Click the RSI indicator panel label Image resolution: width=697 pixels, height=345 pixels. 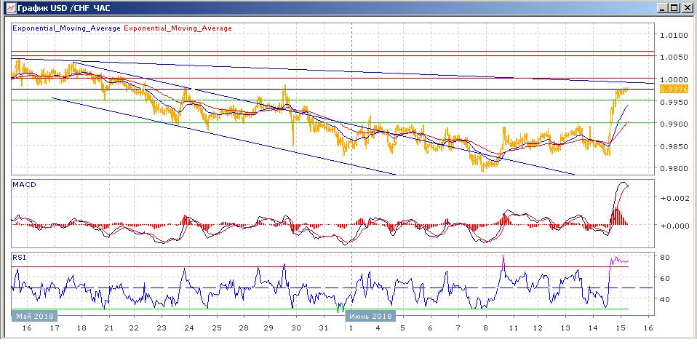click(x=19, y=256)
